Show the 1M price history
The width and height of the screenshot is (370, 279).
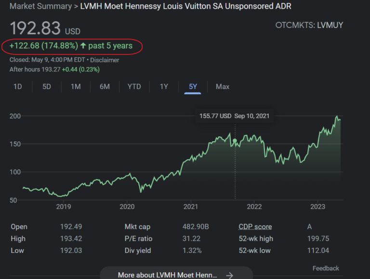click(76, 87)
